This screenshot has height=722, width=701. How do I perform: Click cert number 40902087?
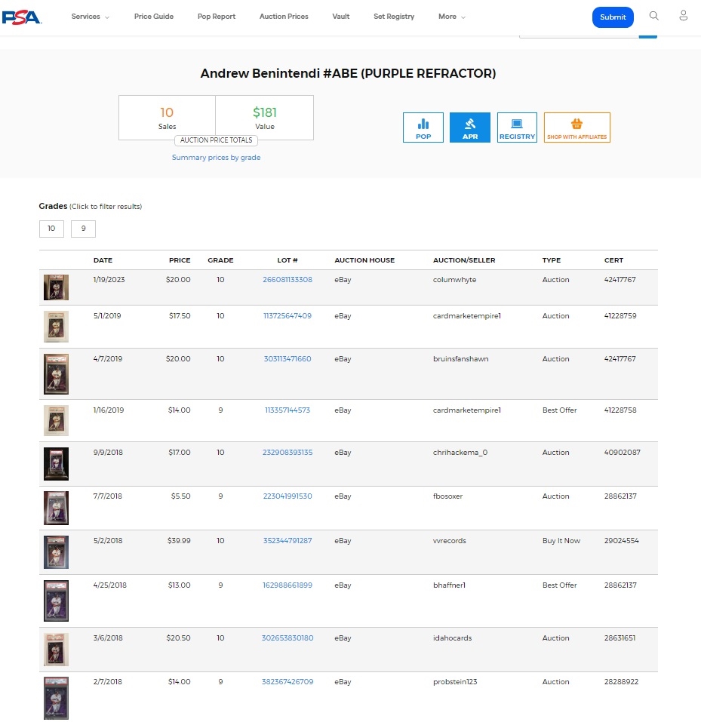[623, 452]
